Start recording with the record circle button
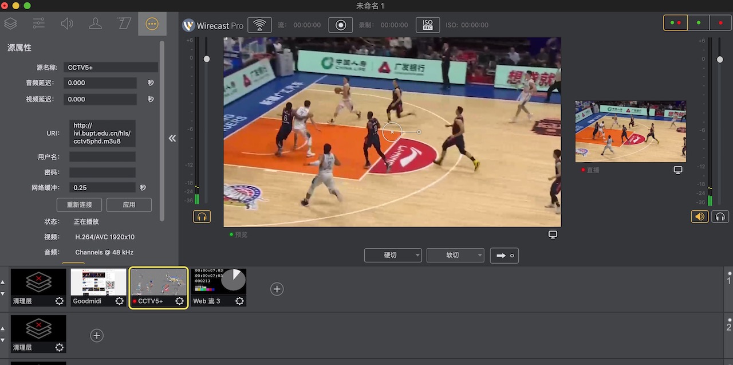Image resolution: width=733 pixels, height=365 pixels. coord(341,25)
